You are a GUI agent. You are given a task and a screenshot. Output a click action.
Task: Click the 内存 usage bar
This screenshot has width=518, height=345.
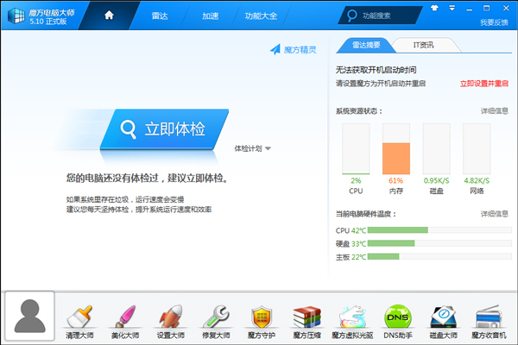coord(396,149)
